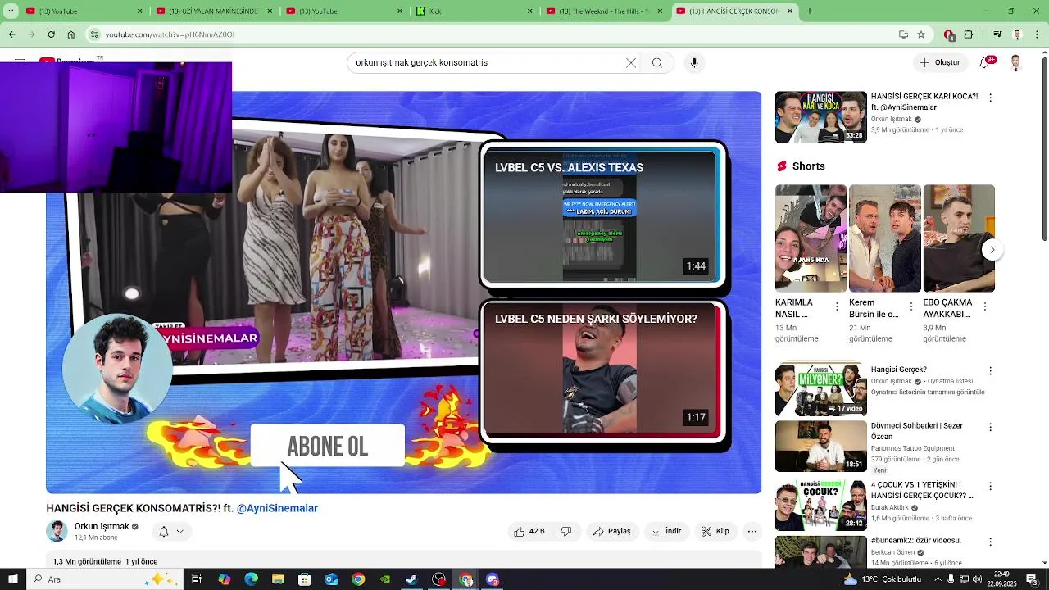Open the Chrome three-dot menu
Screen dimensions: 1049x590
click(1037, 34)
